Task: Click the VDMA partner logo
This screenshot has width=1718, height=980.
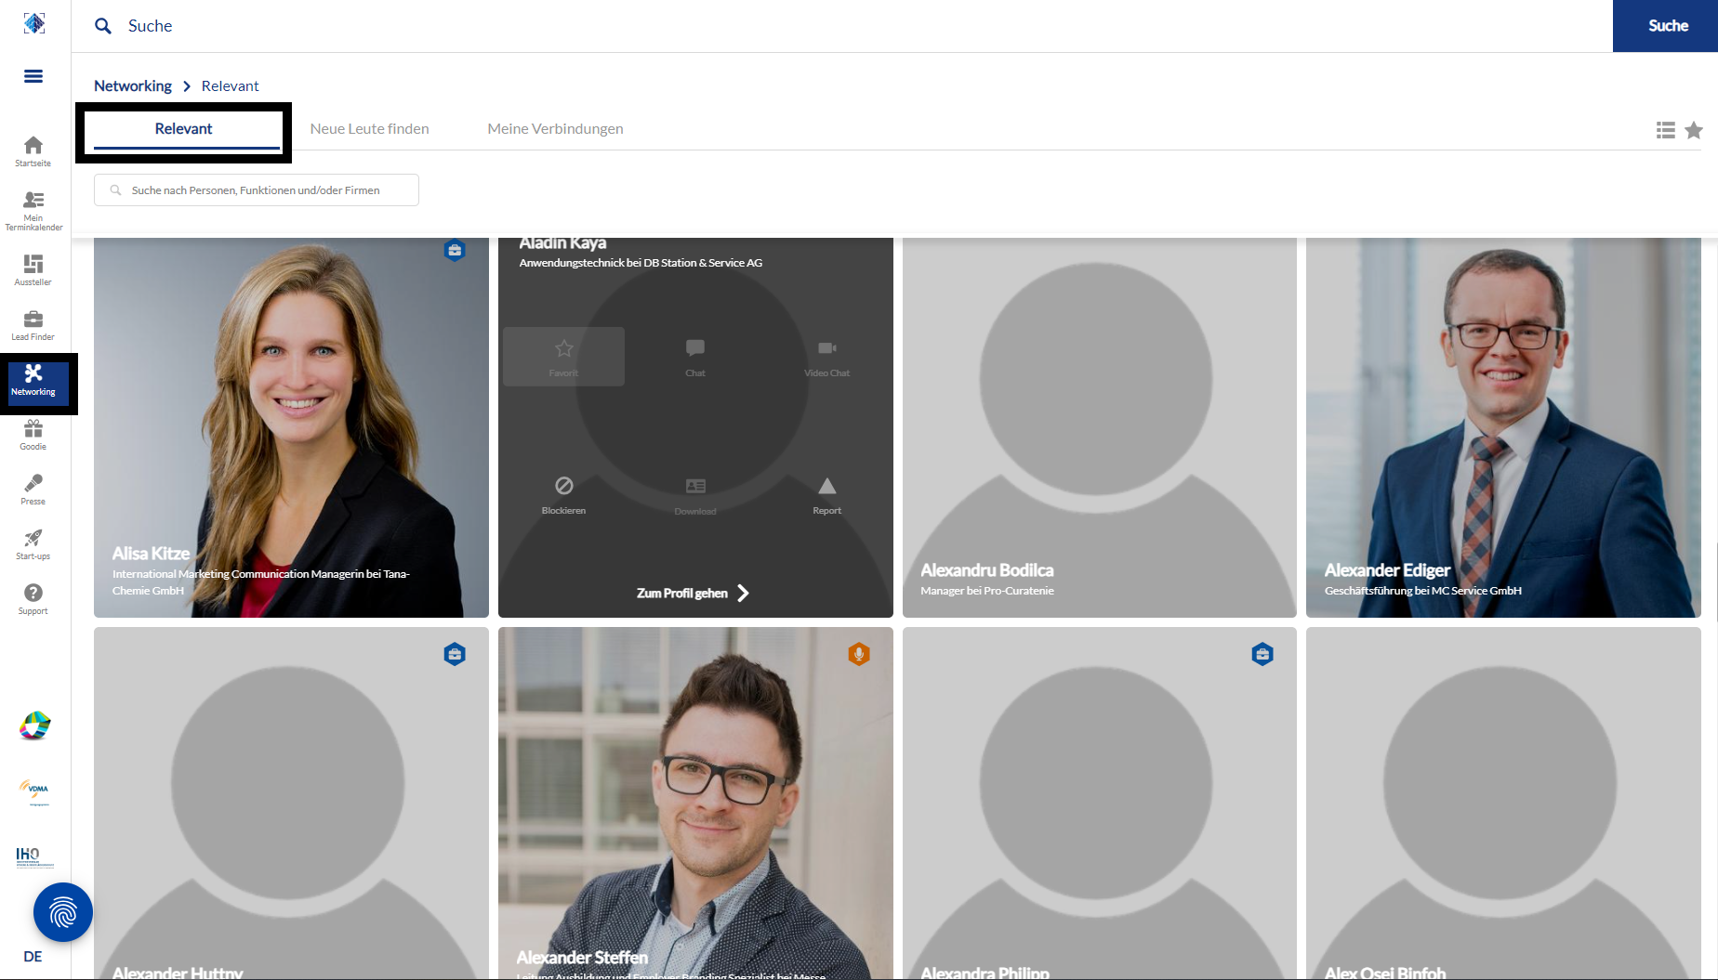Action: coord(35,791)
